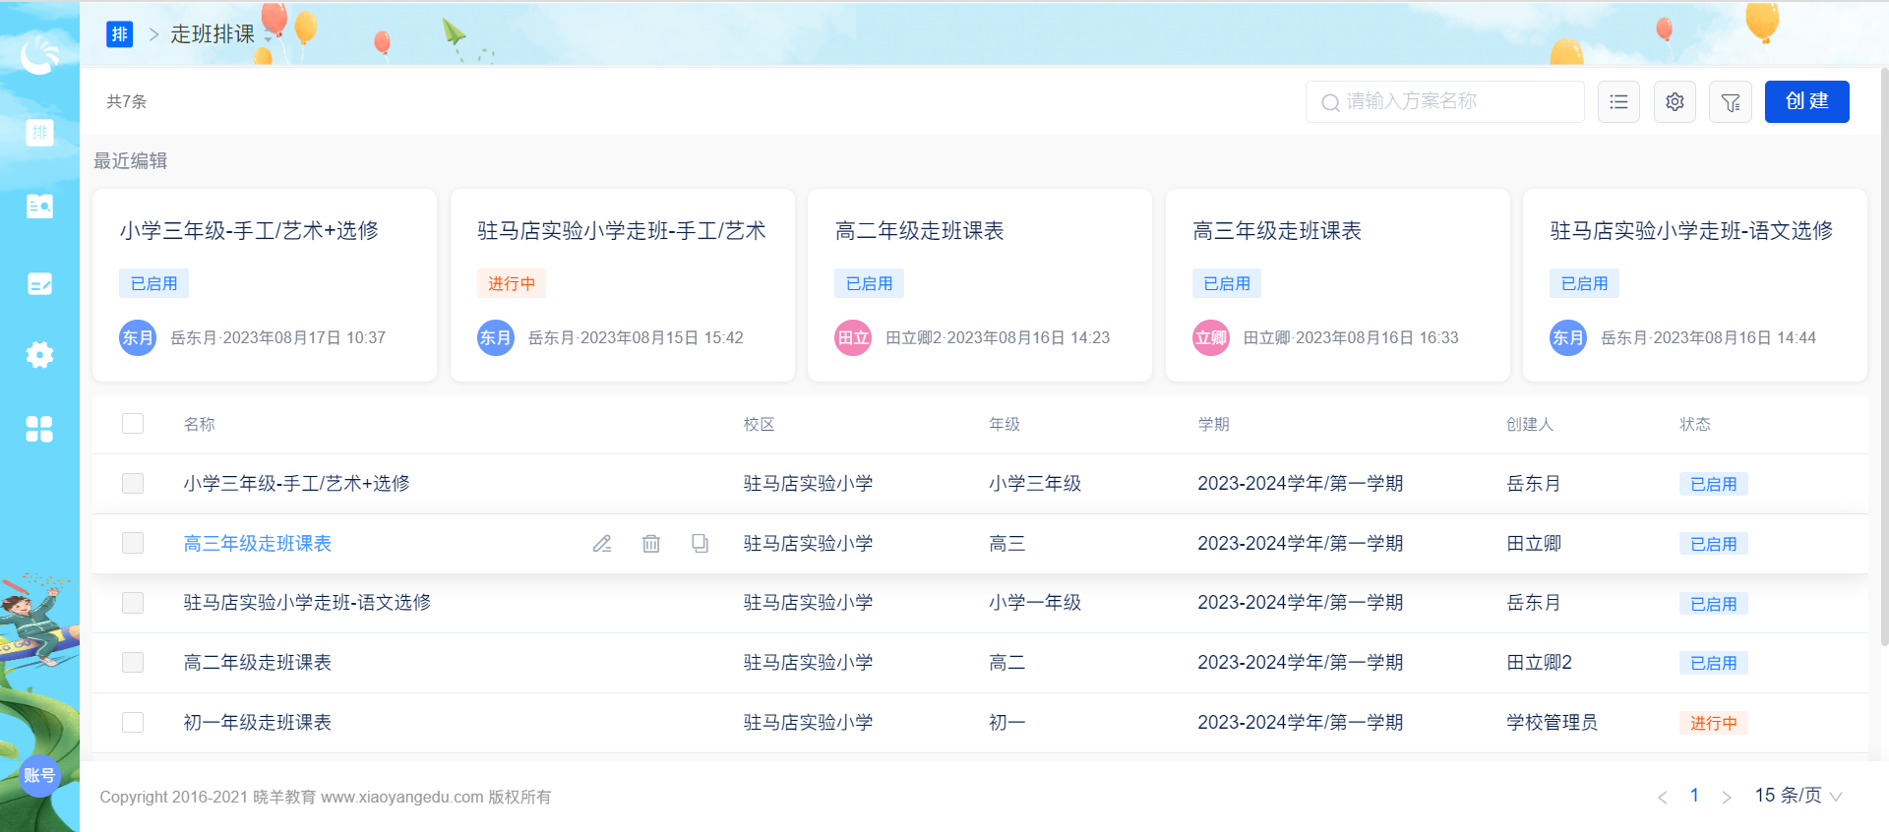Click the blue 排 breadcrumb icon
Image resolution: width=1889 pixels, height=832 pixels.
click(120, 34)
